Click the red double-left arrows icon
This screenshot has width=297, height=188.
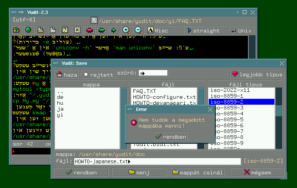point(89,30)
